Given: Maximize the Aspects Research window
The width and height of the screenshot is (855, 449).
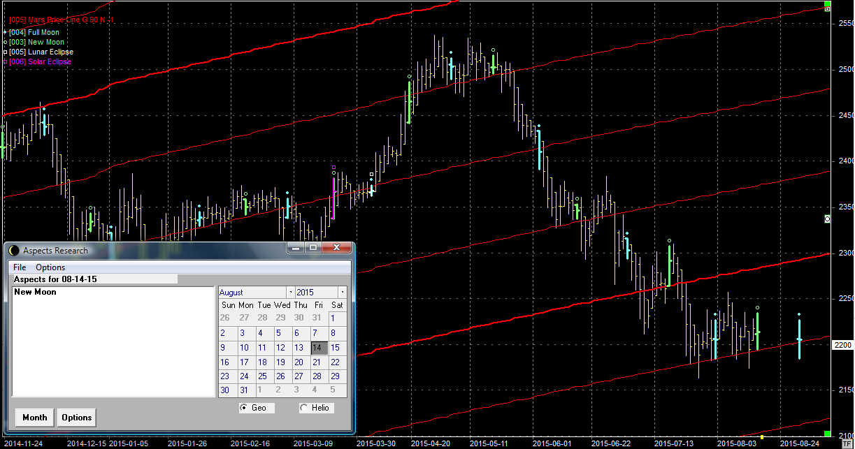Looking at the screenshot, I should click(312, 247).
